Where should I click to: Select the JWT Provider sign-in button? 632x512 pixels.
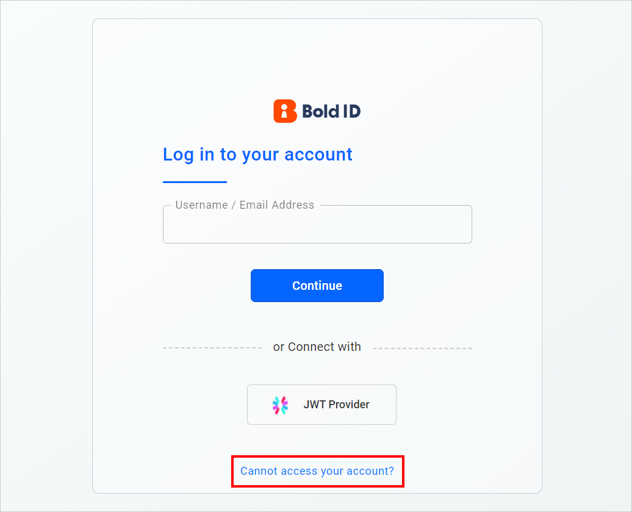click(x=321, y=404)
